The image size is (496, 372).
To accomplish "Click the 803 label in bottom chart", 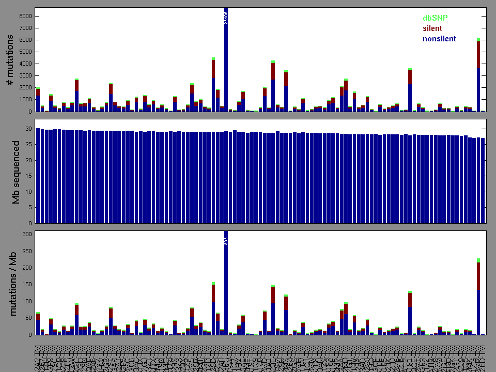I will click(x=226, y=241).
